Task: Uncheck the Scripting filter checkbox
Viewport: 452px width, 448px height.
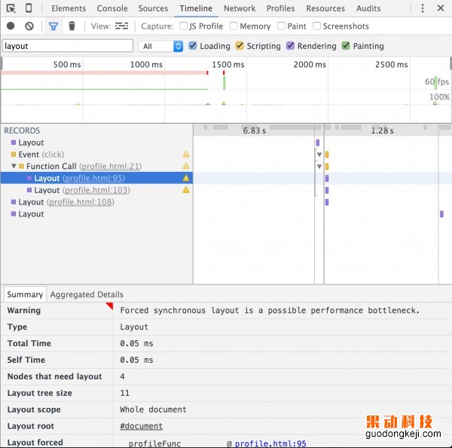Action: coord(240,46)
